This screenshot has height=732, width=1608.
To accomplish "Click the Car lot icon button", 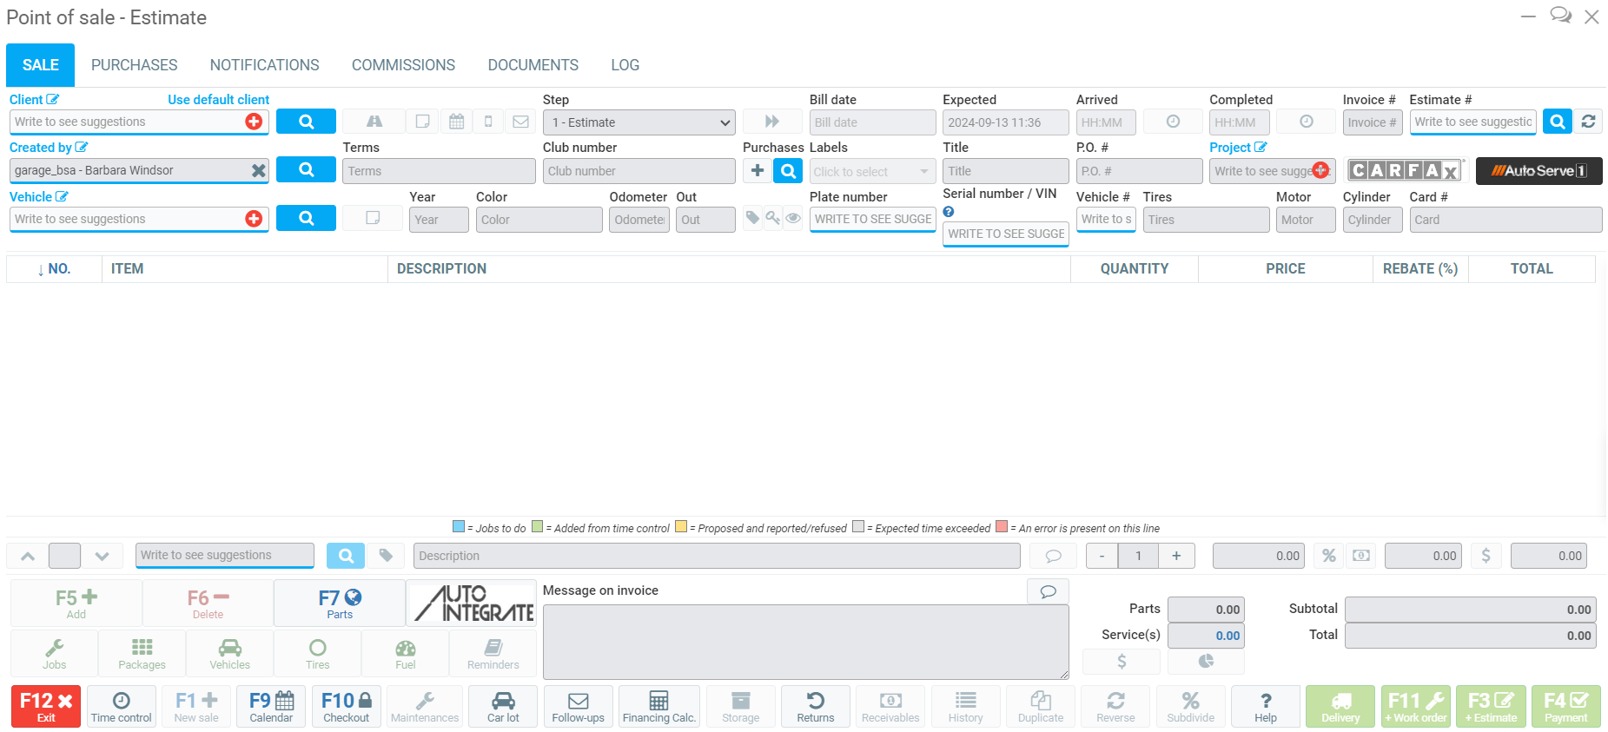I will (503, 707).
